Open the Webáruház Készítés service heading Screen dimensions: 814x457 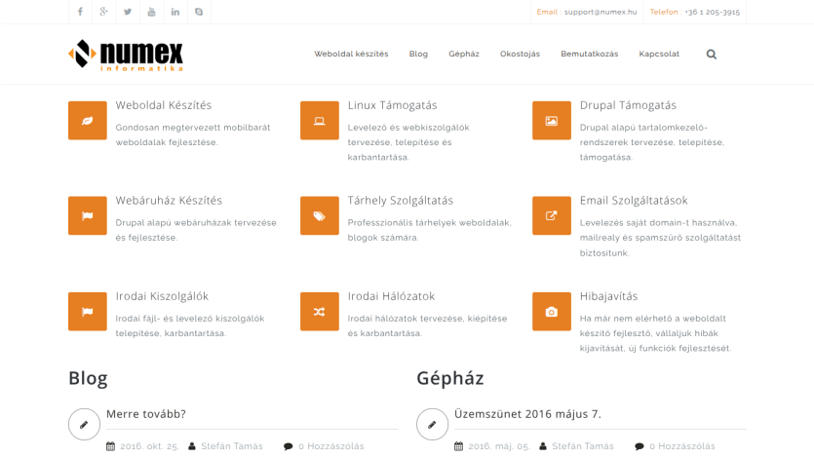tap(169, 201)
